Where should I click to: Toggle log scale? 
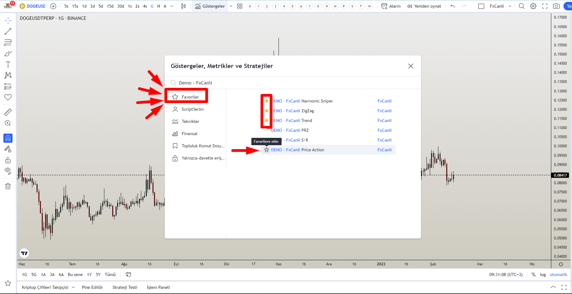(543, 274)
